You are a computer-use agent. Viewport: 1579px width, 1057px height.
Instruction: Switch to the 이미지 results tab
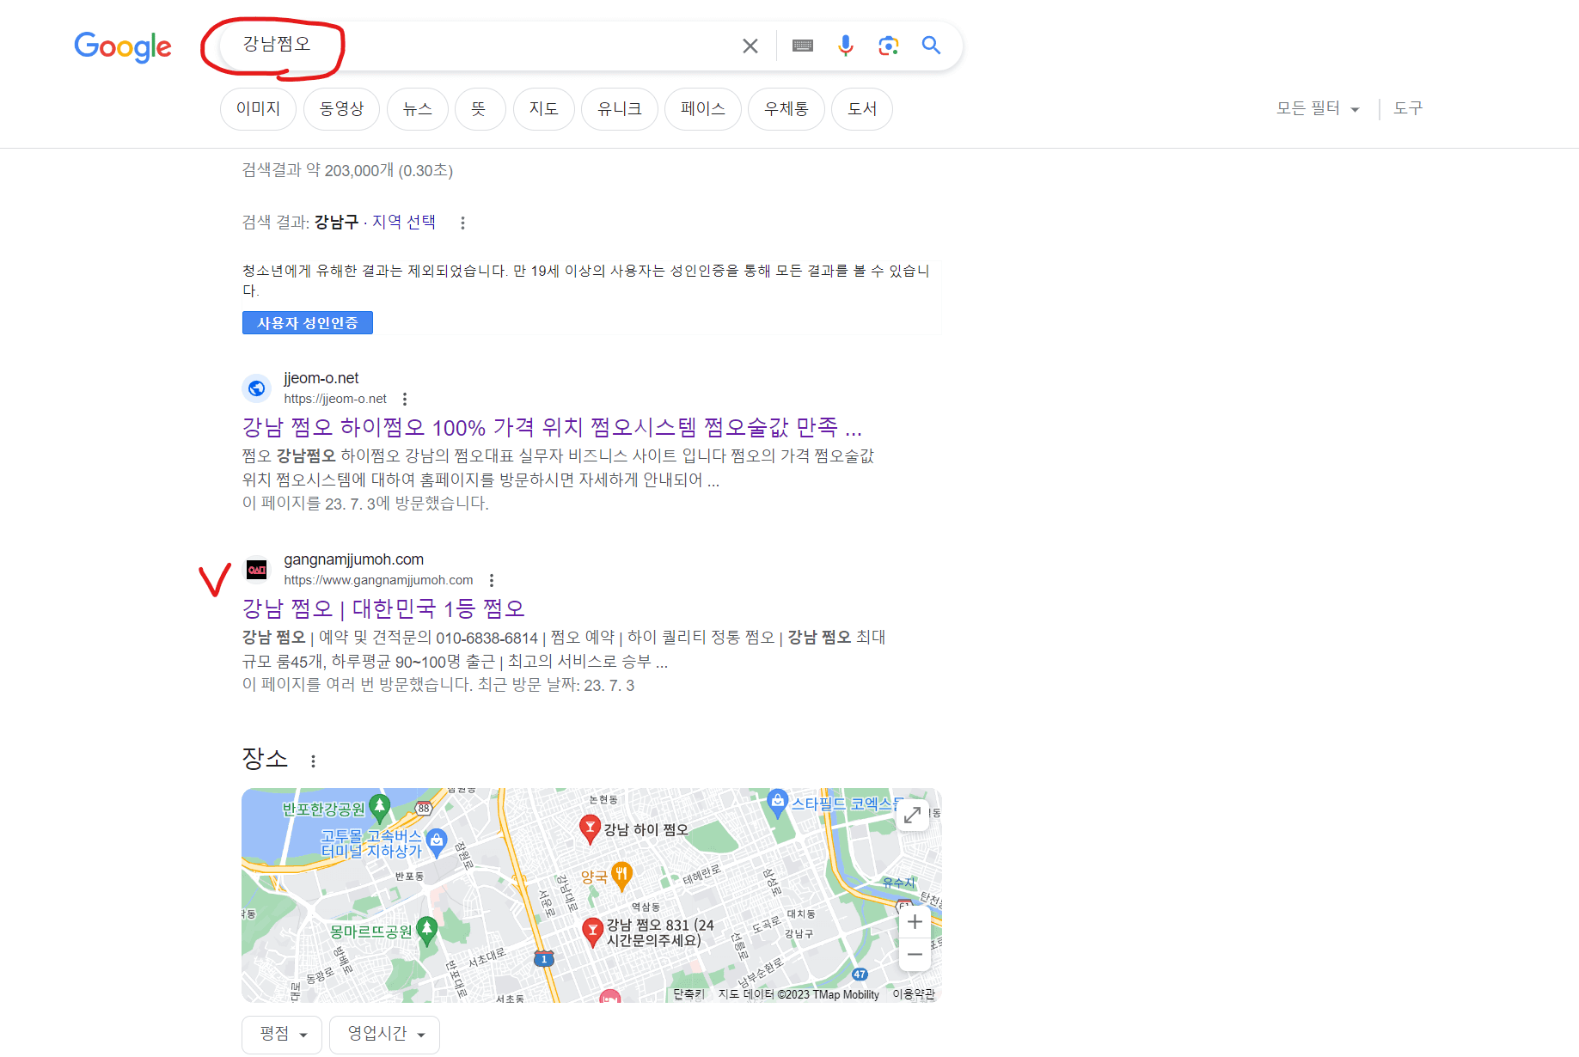(x=258, y=109)
